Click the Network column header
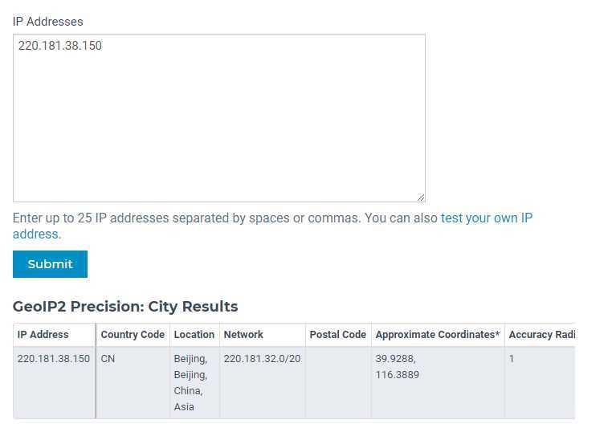The width and height of the screenshot is (612, 436). (x=243, y=335)
